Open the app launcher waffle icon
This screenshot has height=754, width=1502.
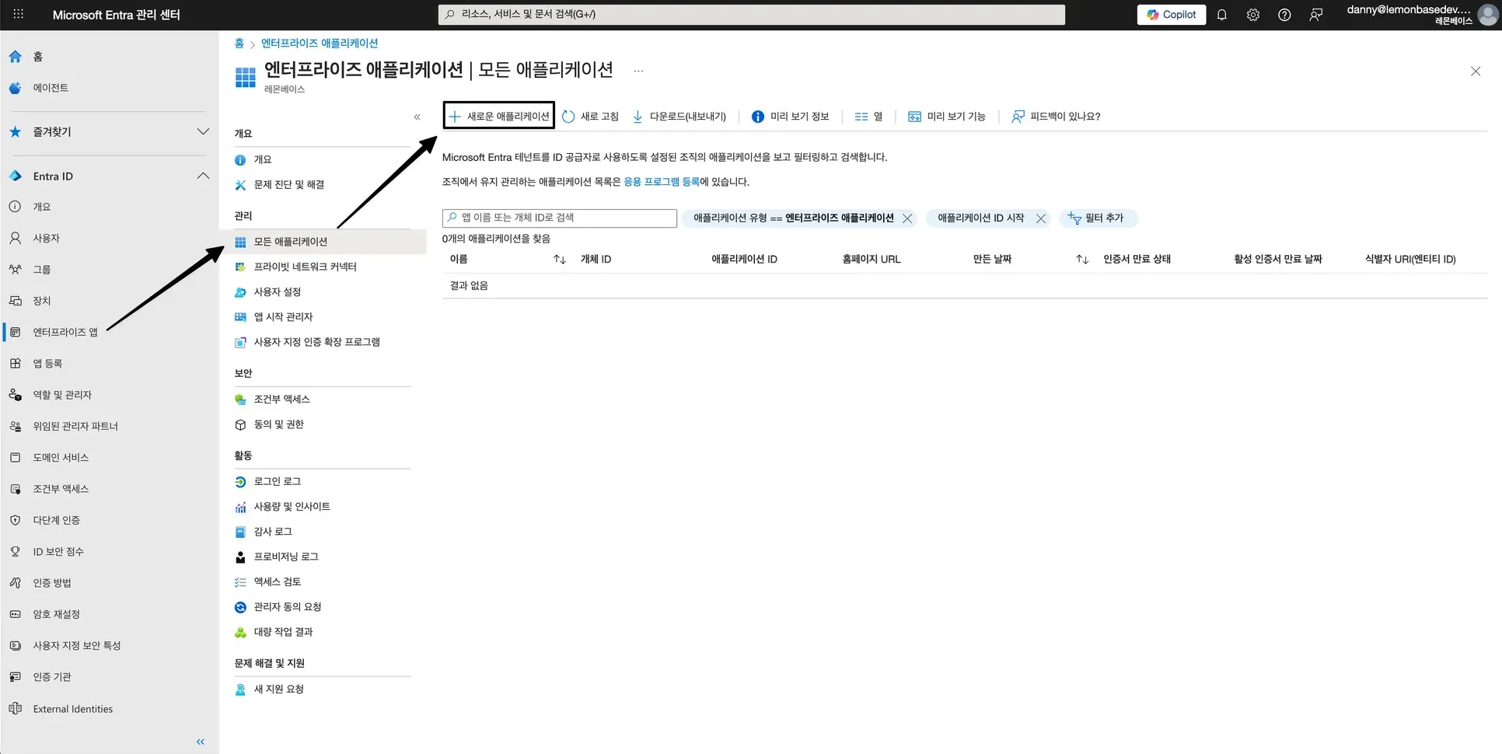tap(19, 14)
